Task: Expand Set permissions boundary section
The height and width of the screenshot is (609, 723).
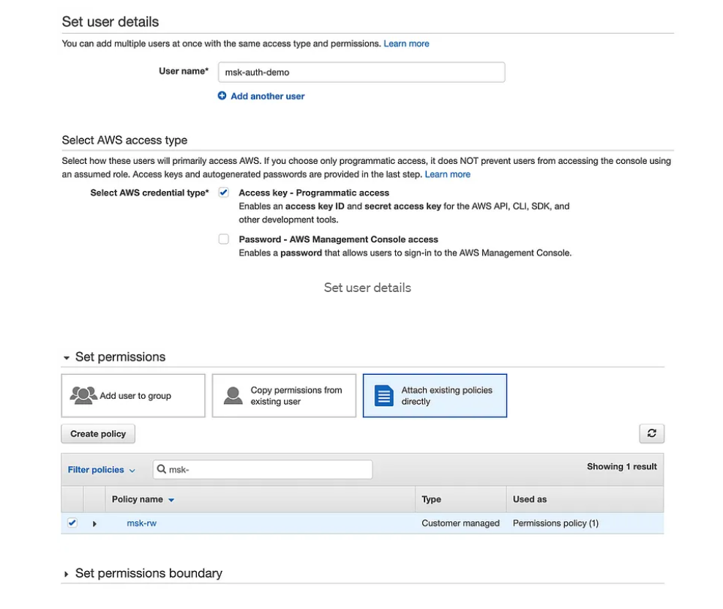Action: click(67, 574)
